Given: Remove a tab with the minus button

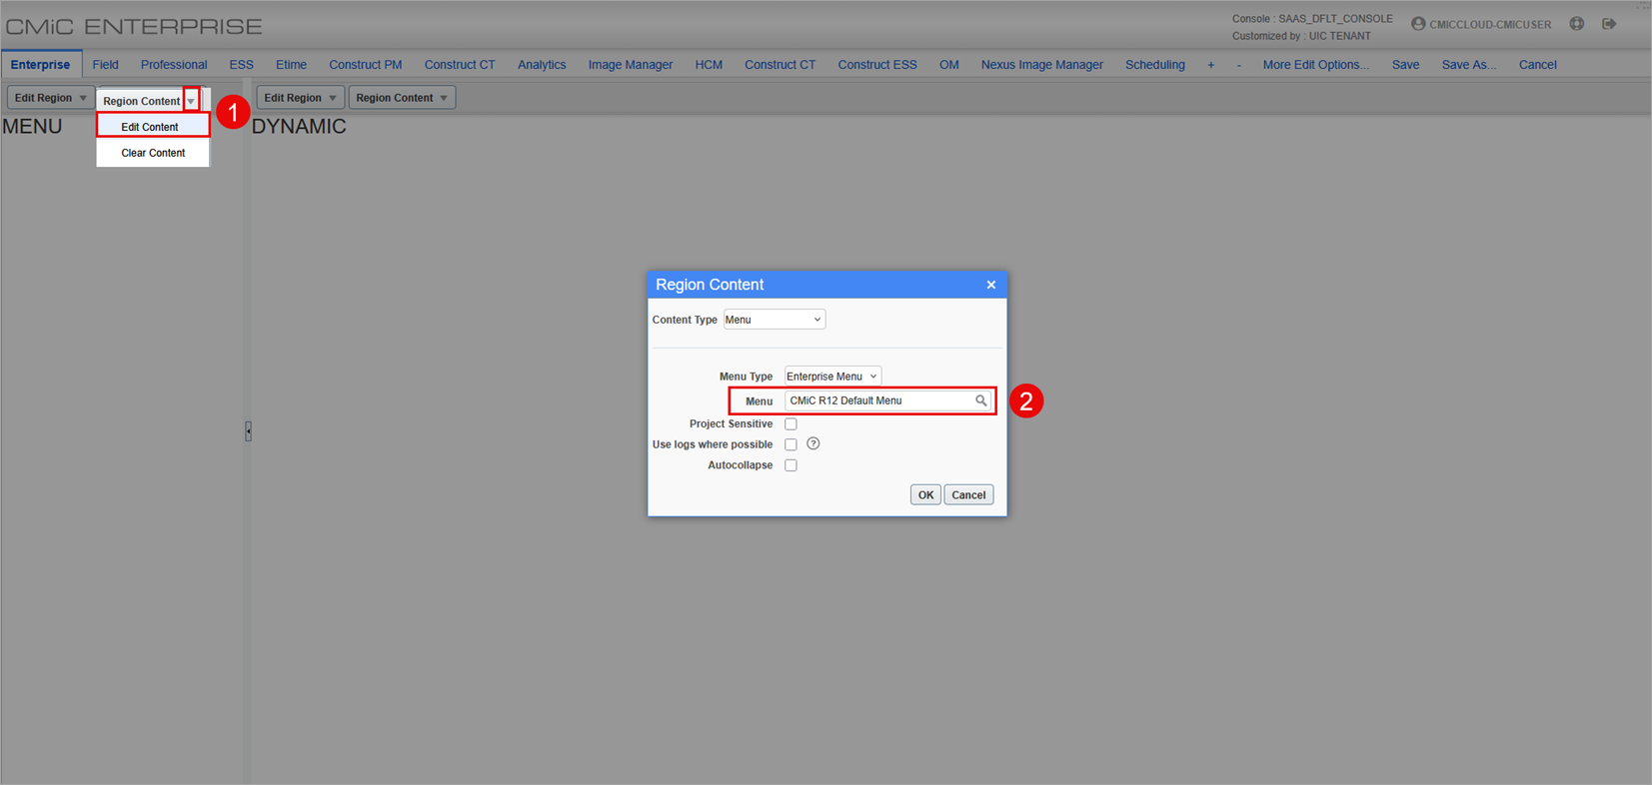Looking at the screenshot, I should [1239, 65].
